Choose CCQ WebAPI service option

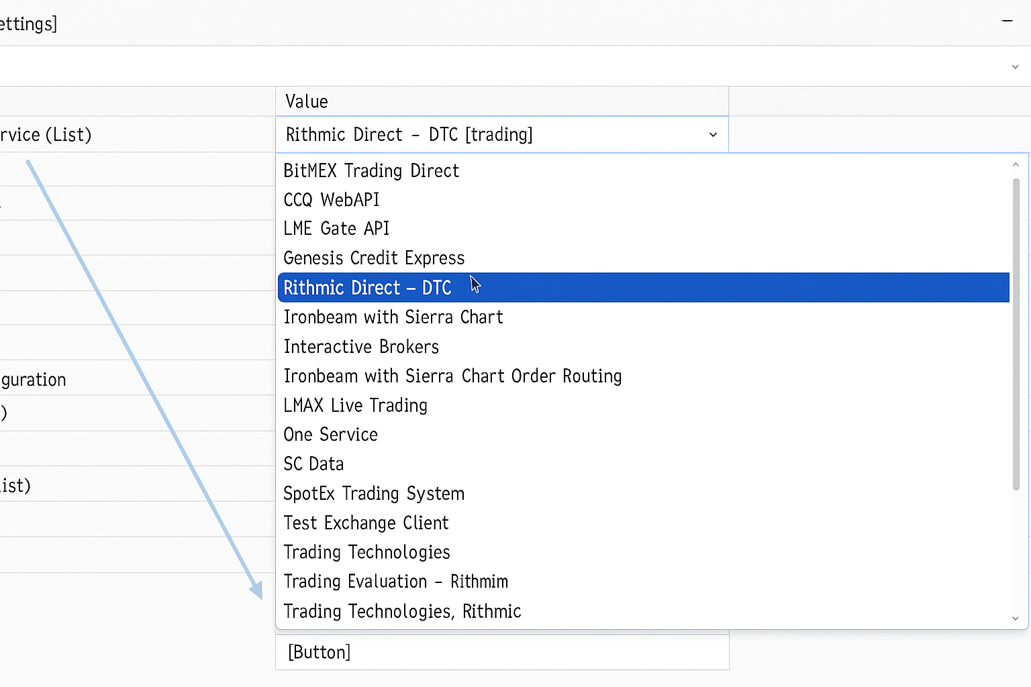tap(643, 199)
